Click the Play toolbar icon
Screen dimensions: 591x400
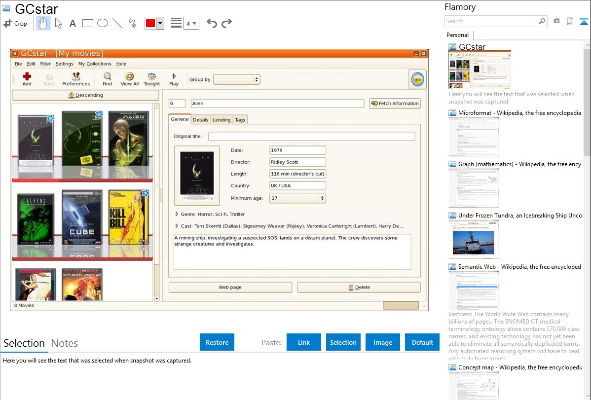point(174,79)
